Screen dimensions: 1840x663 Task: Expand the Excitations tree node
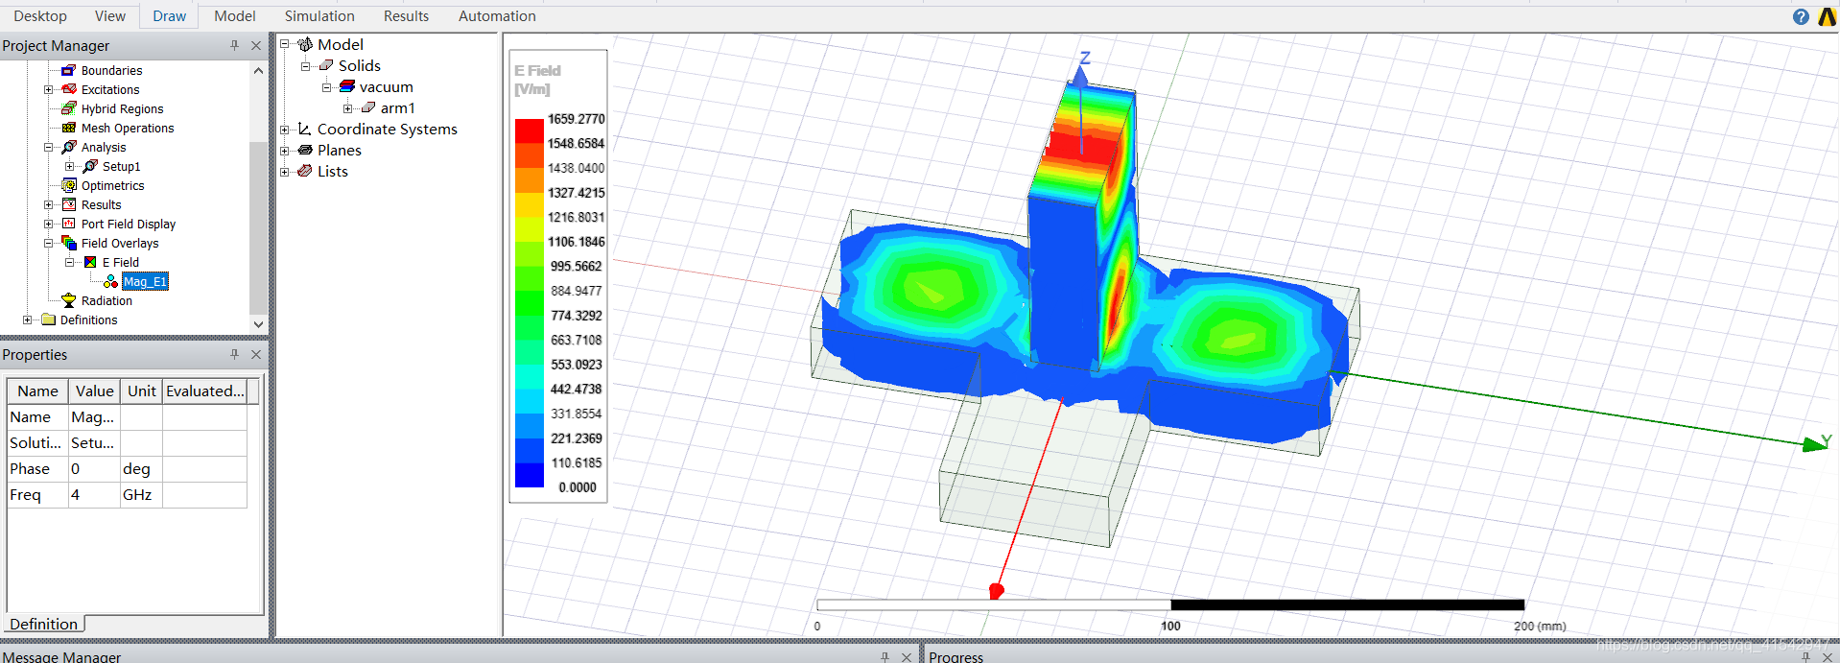click(48, 89)
